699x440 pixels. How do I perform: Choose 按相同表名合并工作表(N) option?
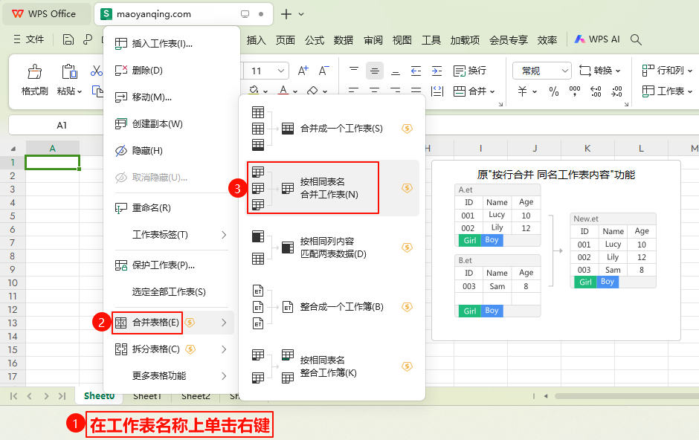click(329, 188)
